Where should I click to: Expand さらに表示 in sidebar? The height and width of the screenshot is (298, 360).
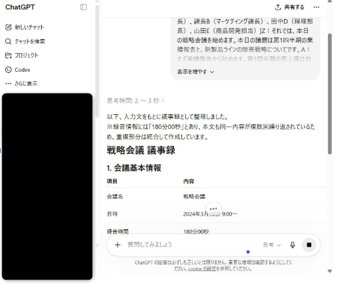[21, 83]
